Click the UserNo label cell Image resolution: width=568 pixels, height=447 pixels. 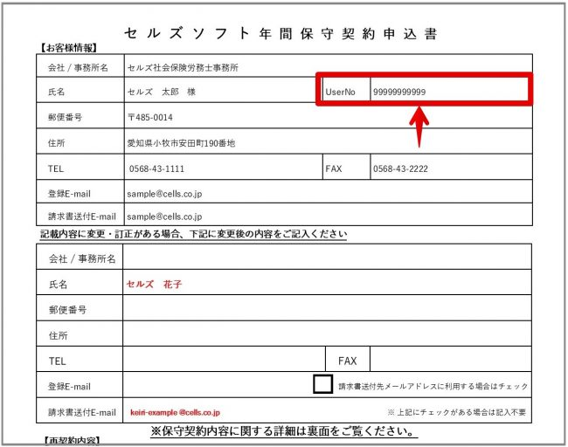[340, 92]
